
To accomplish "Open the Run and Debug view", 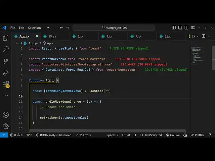I will click(6, 72).
